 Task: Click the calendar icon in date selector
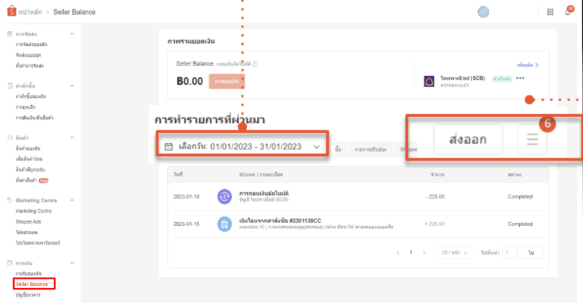tap(169, 147)
